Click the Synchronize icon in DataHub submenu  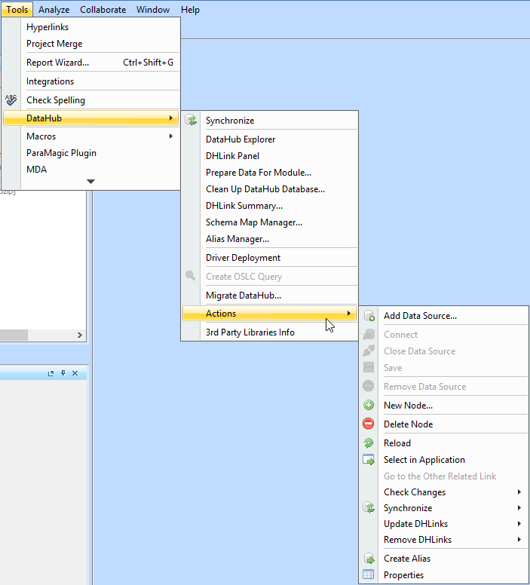click(191, 120)
